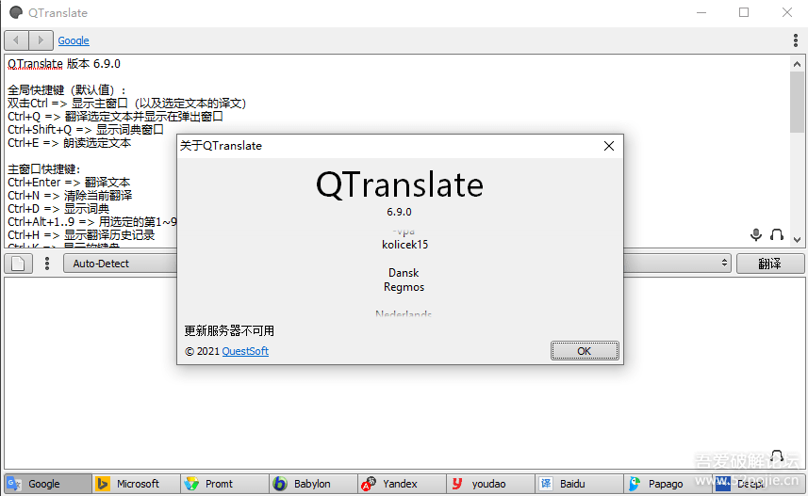Screen dimensions: 808x496
Task: Select the Yandex service tab
Action: click(x=403, y=484)
